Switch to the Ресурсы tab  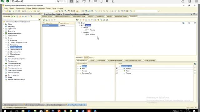click(x=91, y=16)
